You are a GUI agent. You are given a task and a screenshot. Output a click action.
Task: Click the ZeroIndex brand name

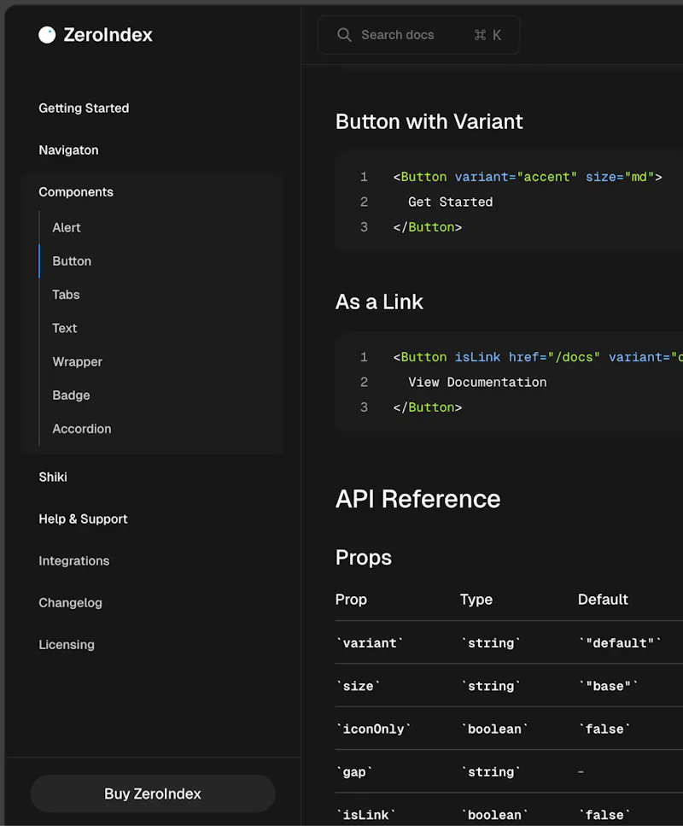(108, 35)
